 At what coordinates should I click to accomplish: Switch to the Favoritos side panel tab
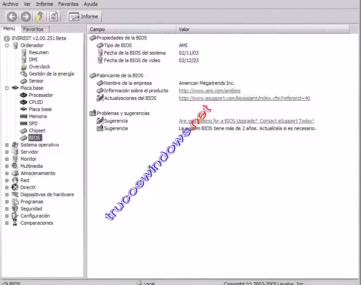(x=35, y=29)
